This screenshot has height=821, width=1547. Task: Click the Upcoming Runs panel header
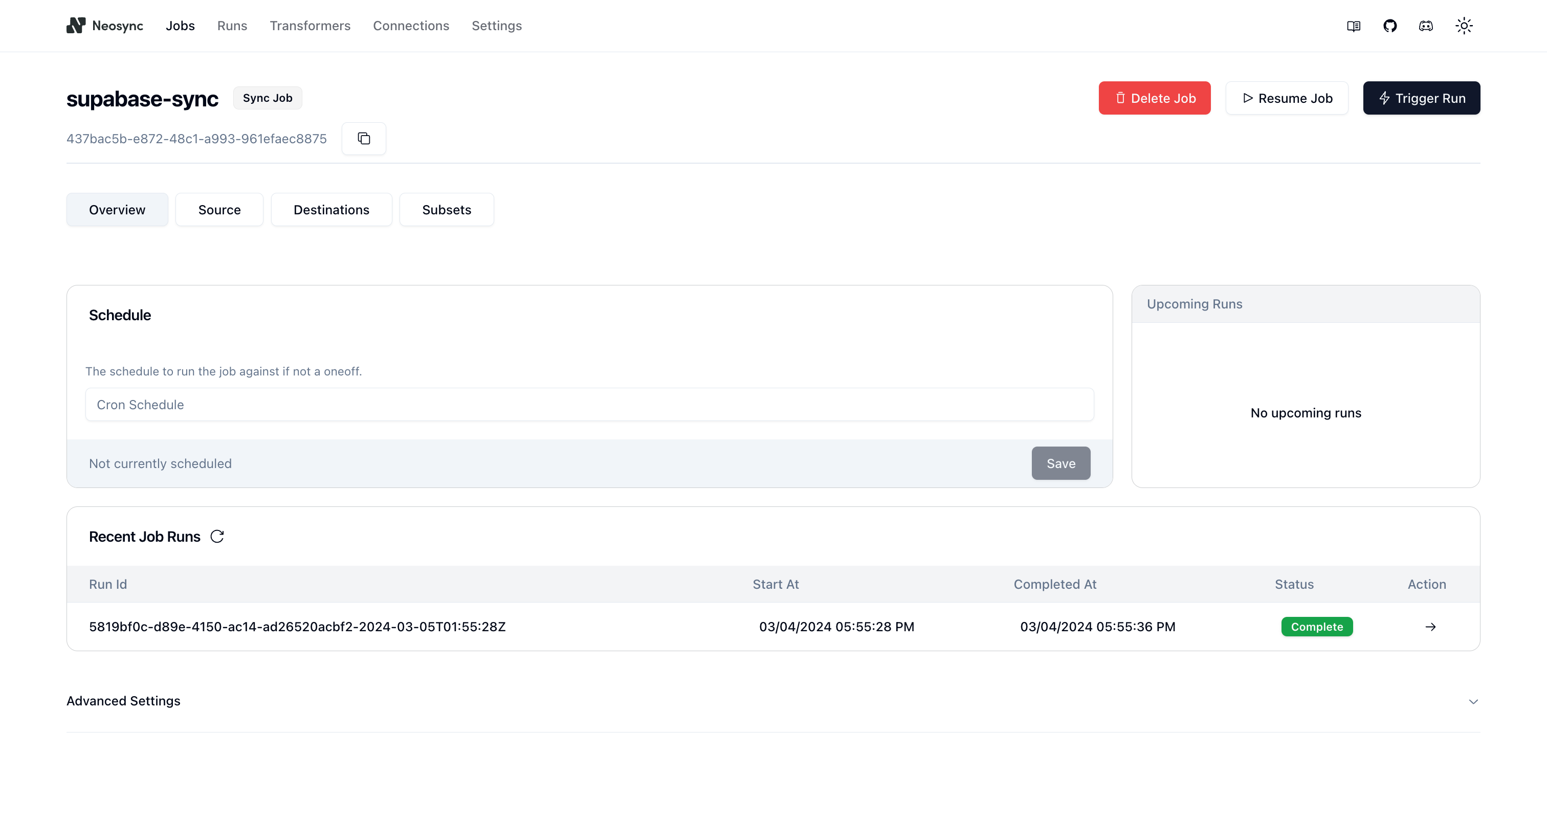pos(1306,304)
